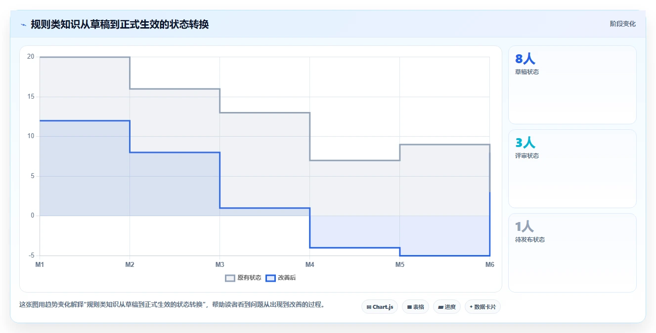Image resolution: width=656 pixels, height=333 pixels.
Task: Click the M5 axis label
Action: pos(399,265)
